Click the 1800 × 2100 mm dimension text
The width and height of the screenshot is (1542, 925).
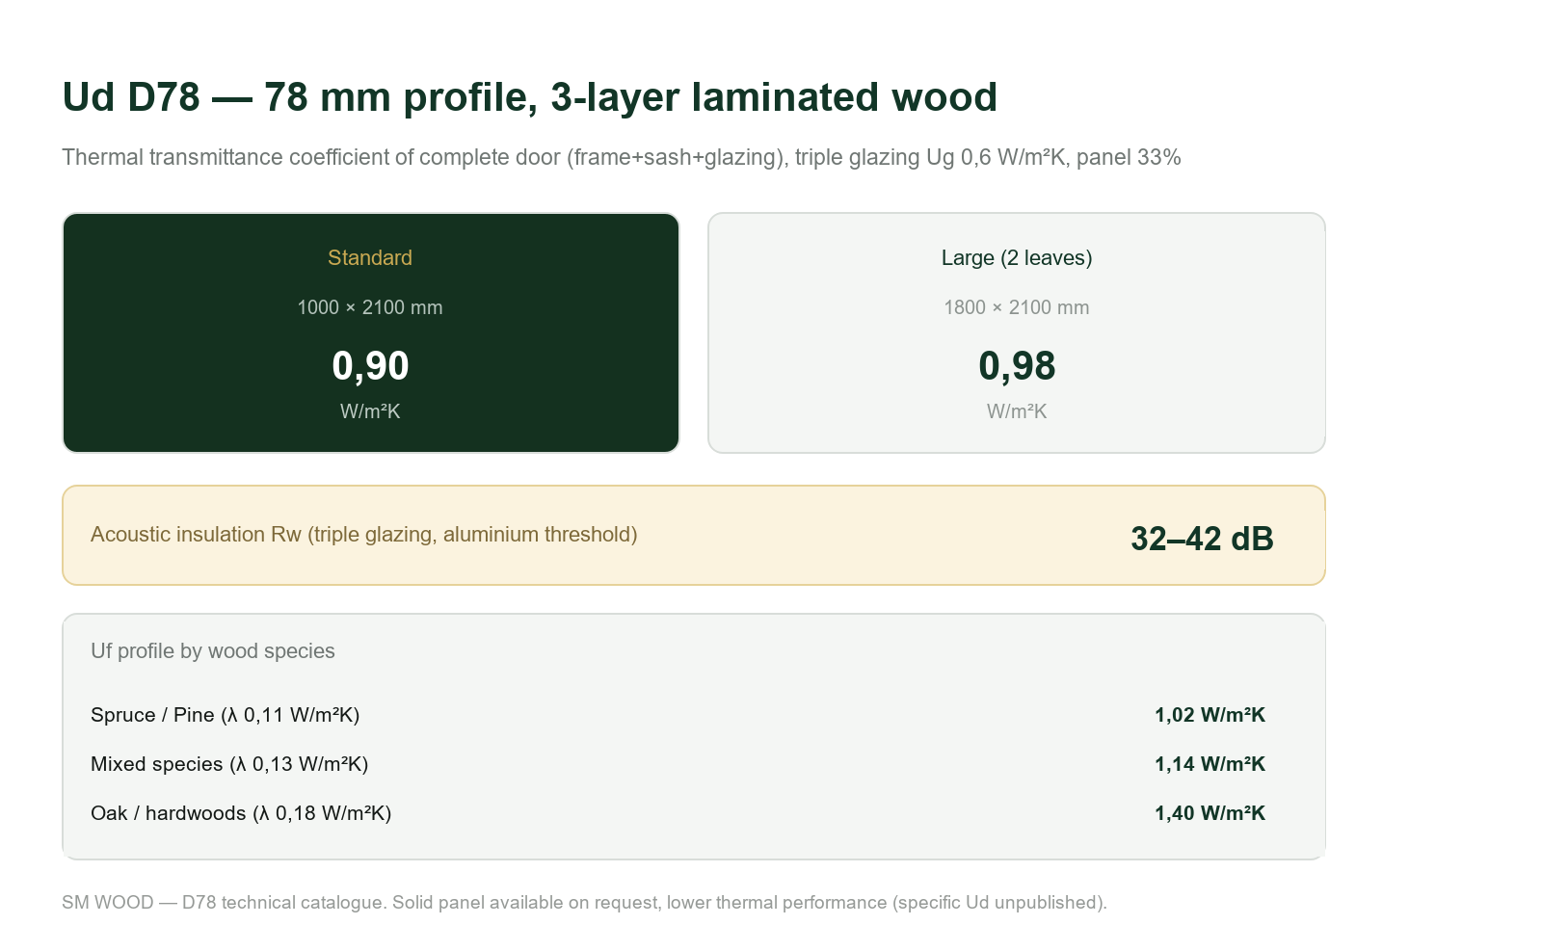click(1017, 307)
